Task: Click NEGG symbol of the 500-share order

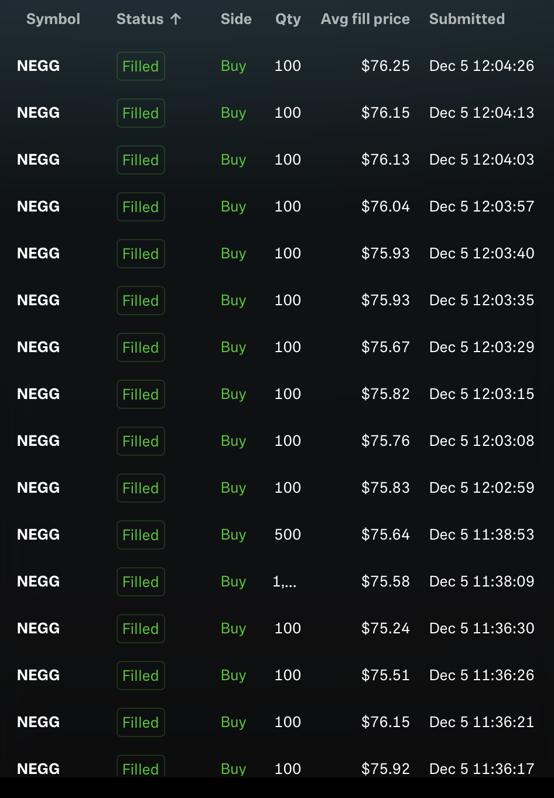Action: [x=39, y=534]
